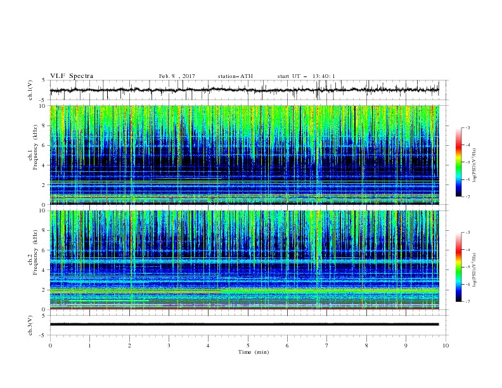Click the time axis tick label "1"
The image size is (502, 388).
pyautogui.click(x=89, y=346)
